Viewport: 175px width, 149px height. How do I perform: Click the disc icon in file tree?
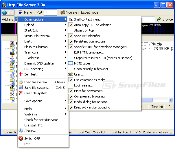coord(12,76)
